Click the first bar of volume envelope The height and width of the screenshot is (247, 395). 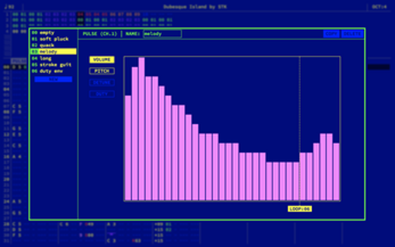coord(128,148)
